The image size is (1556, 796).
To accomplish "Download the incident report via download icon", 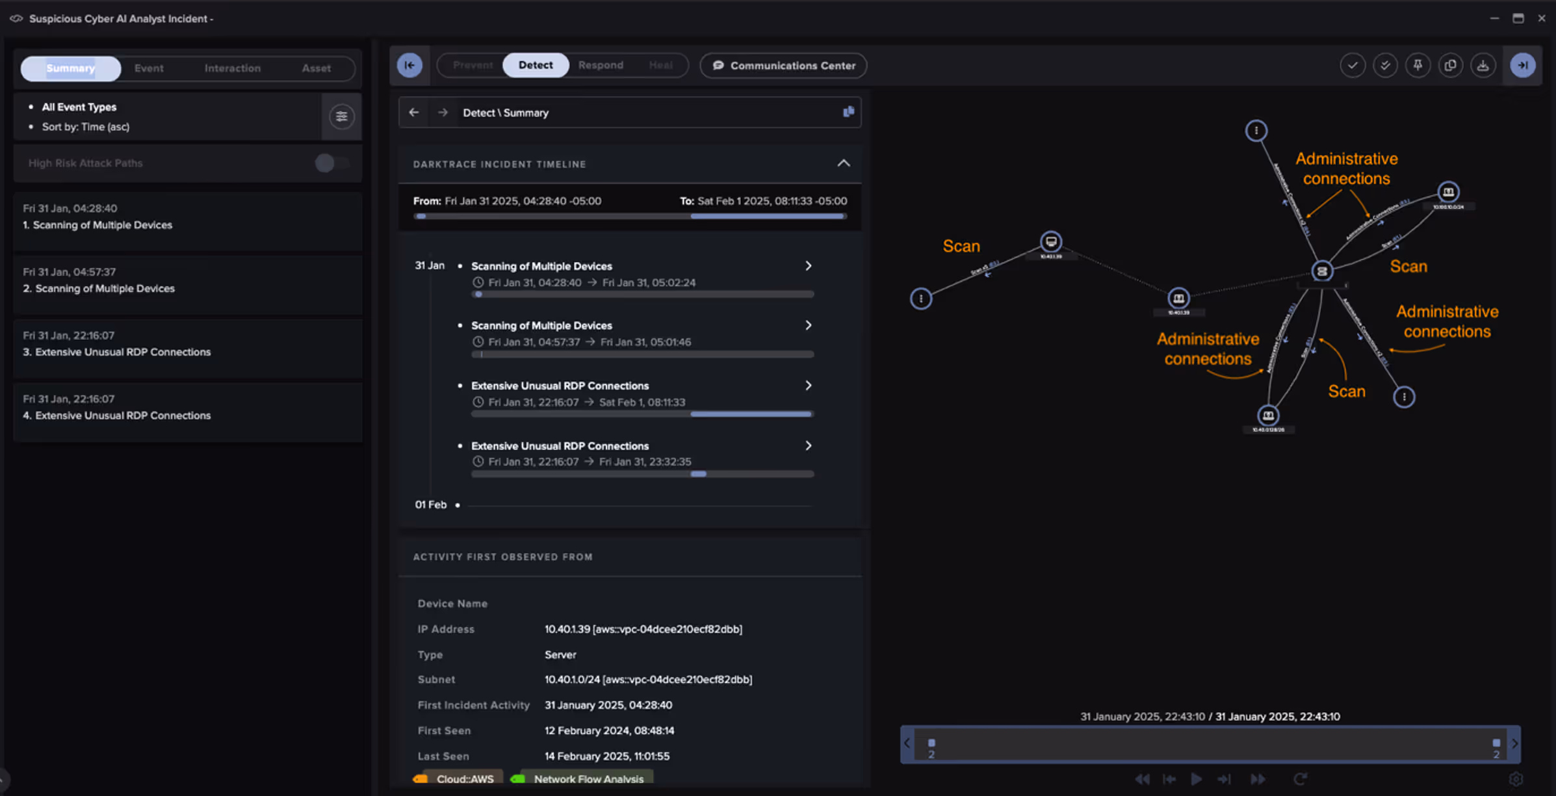I will [1483, 65].
